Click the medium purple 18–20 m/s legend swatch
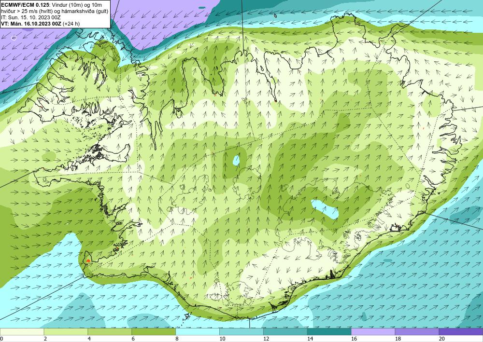 (x=417, y=332)
